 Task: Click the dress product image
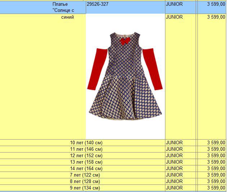pos(125,76)
